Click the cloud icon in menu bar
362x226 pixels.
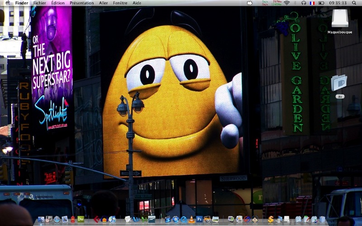(250, 3)
